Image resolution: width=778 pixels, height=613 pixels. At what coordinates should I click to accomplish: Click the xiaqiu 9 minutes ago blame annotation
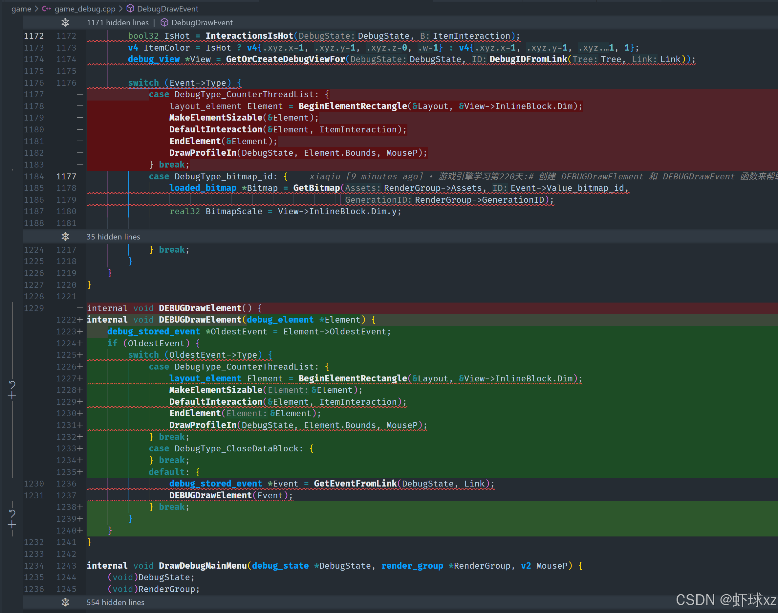tap(366, 176)
